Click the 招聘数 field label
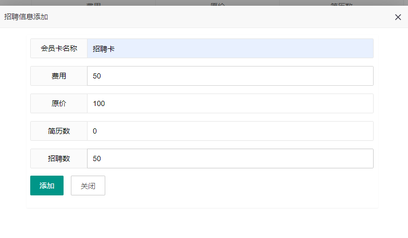 [59, 158]
